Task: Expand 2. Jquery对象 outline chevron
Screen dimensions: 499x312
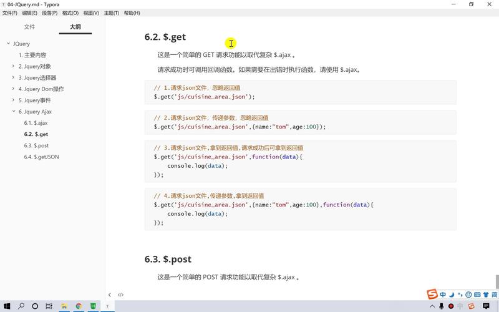Action: (13, 66)
